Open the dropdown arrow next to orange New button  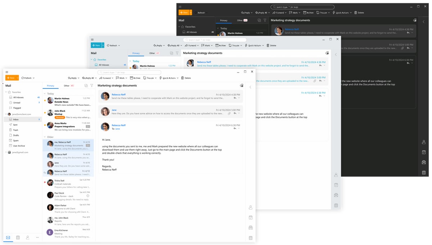tap(17, 78)
